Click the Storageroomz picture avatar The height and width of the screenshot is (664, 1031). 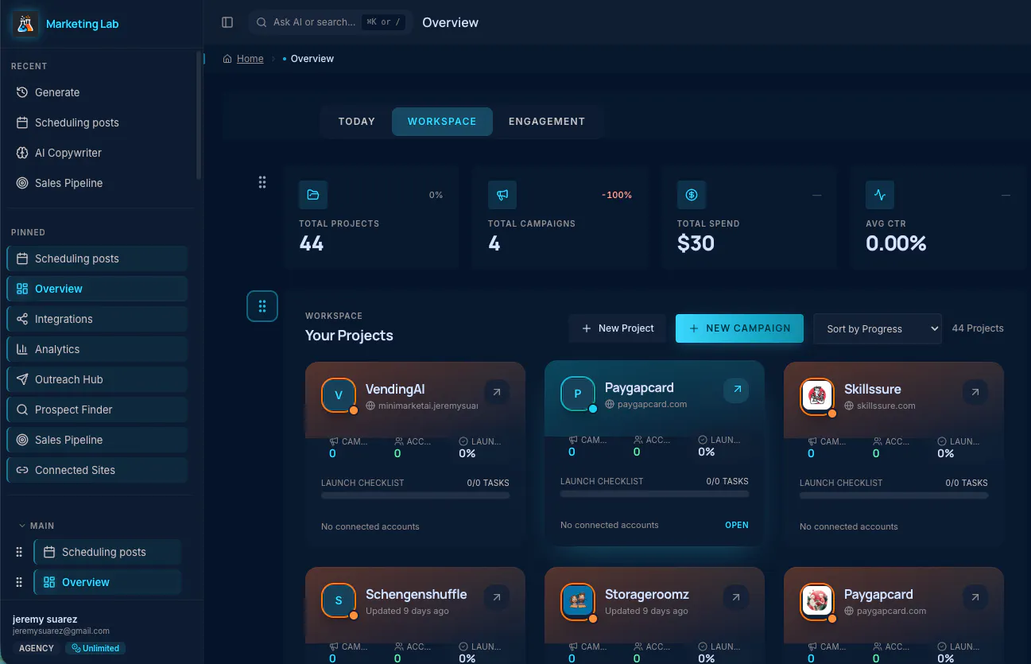click(578, 600)
